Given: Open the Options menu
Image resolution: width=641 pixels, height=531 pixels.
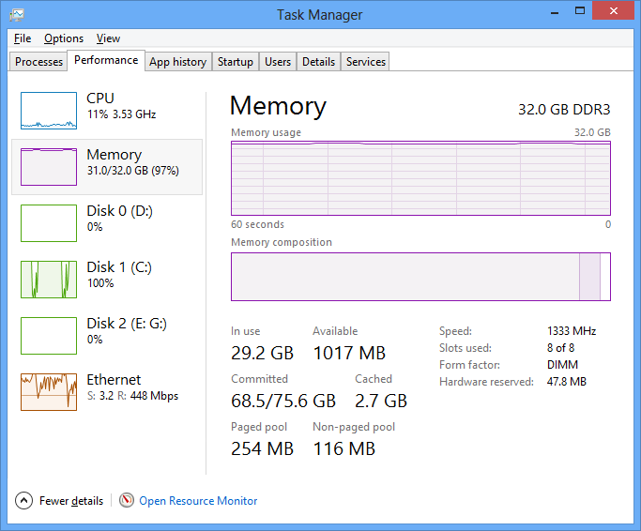Looking at the screenshot, I should [64, 38].
